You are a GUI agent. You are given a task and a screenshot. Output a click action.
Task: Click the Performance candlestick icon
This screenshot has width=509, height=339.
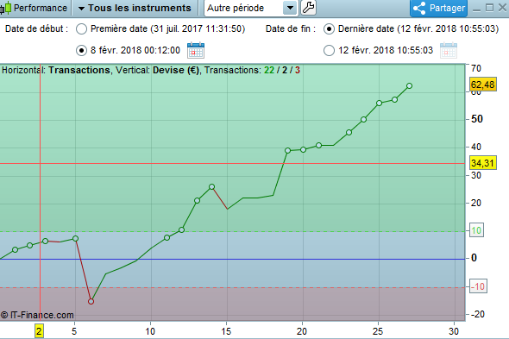point(5,8)
